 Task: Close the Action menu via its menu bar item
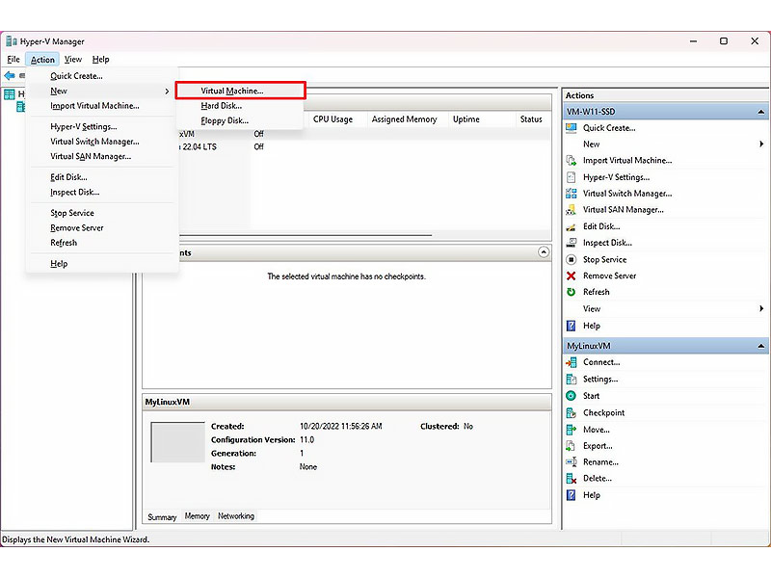(x=42, y=60)
